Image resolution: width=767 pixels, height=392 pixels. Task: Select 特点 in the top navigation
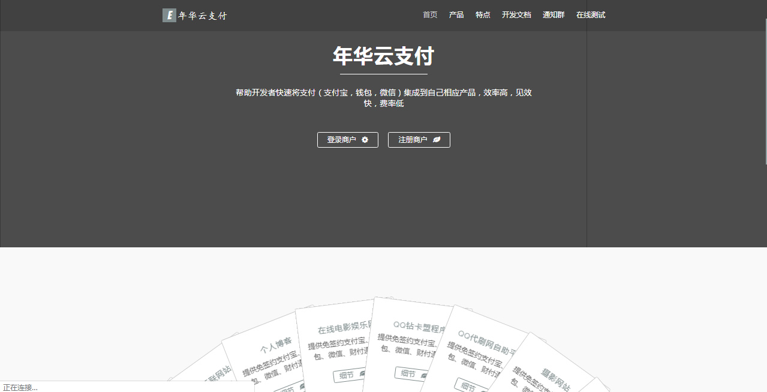(483, 15)
